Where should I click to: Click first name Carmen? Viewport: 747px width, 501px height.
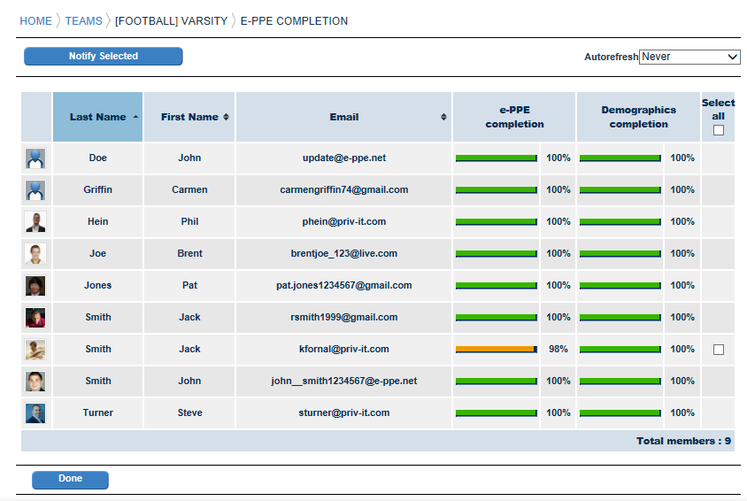[189, 189]
